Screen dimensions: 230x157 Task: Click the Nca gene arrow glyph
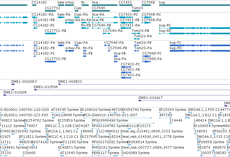click(105, 5)
